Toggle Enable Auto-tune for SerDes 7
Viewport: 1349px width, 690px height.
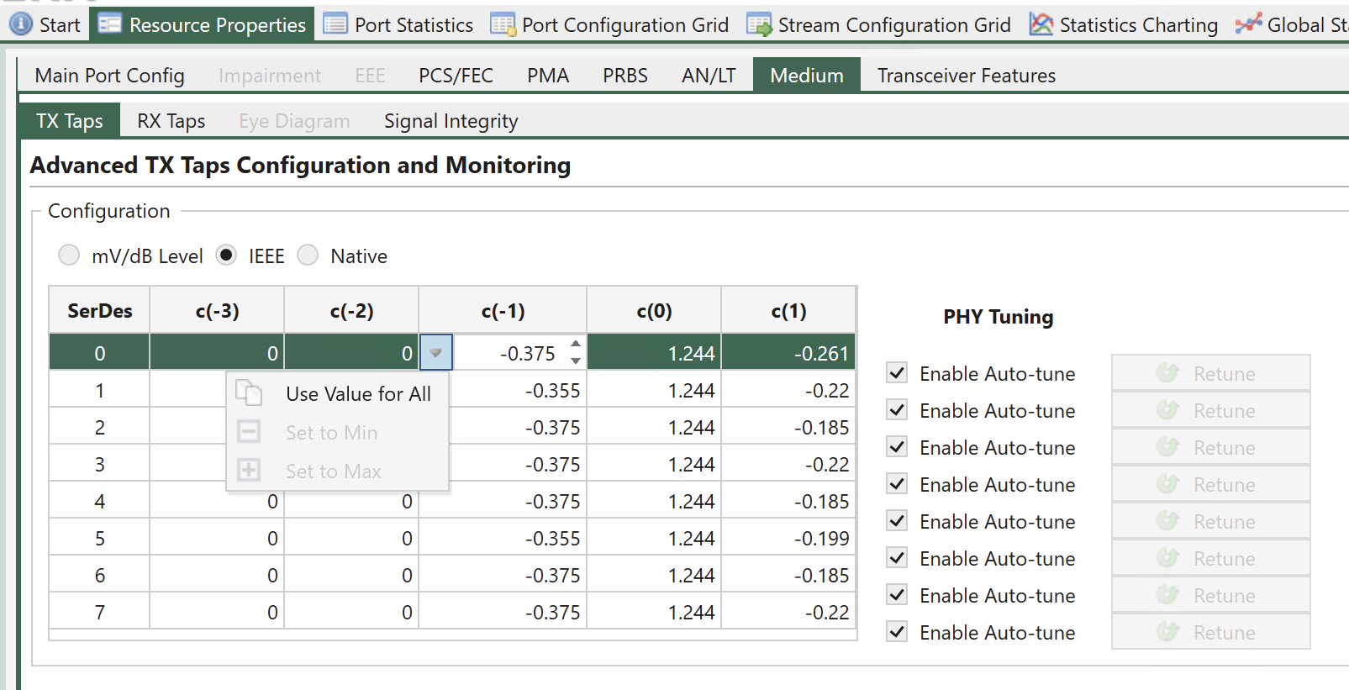(897, 631)
